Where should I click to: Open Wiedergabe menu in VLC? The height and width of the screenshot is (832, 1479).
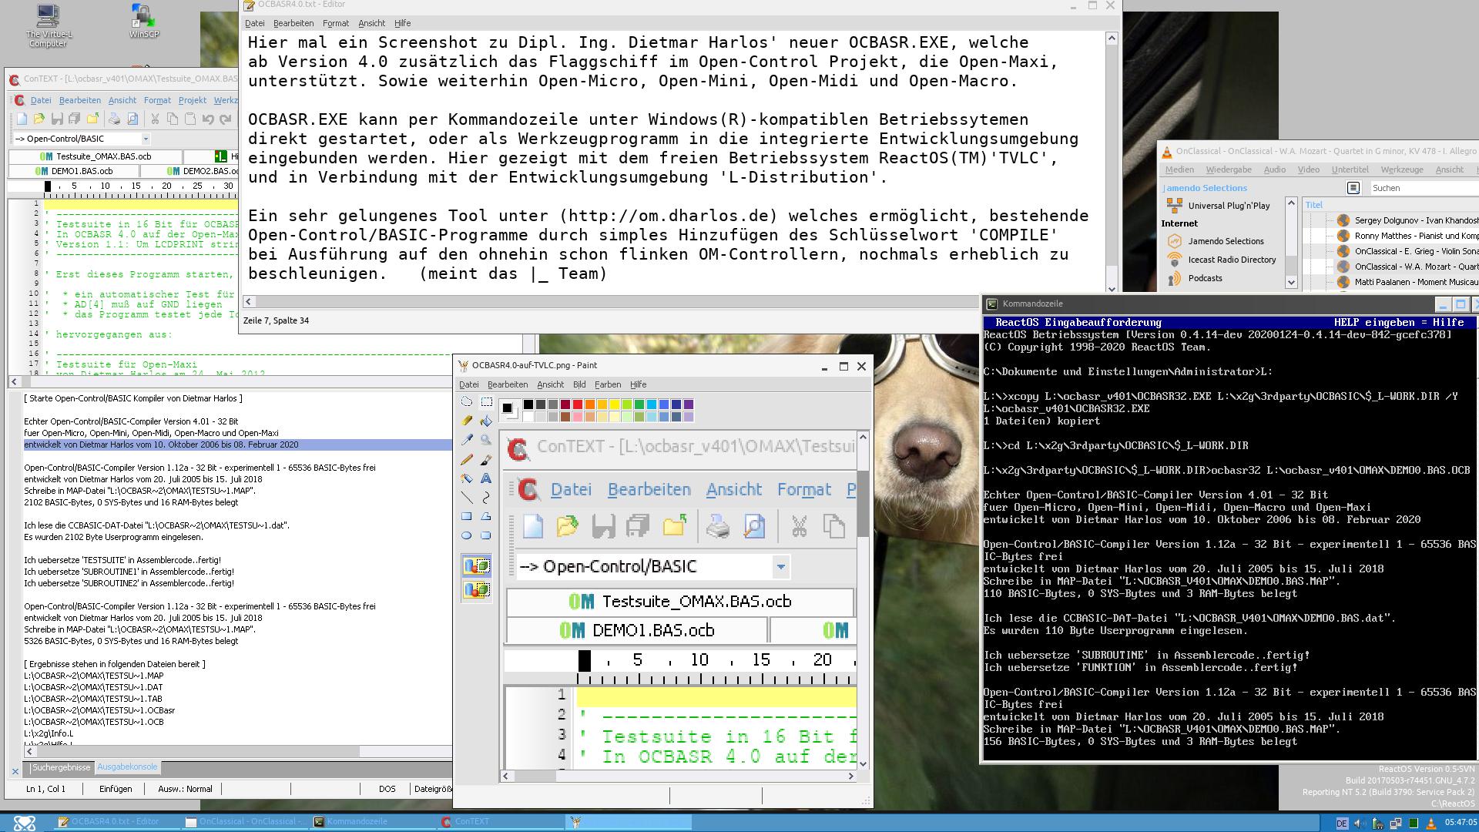pos(1229,169)
